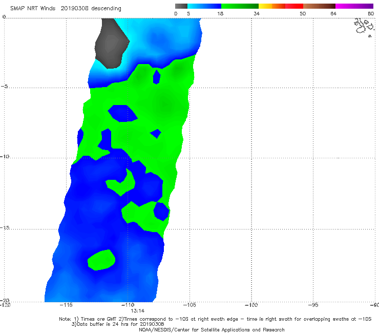Click the color bar label '64'
379x333 pixels.
333,14
